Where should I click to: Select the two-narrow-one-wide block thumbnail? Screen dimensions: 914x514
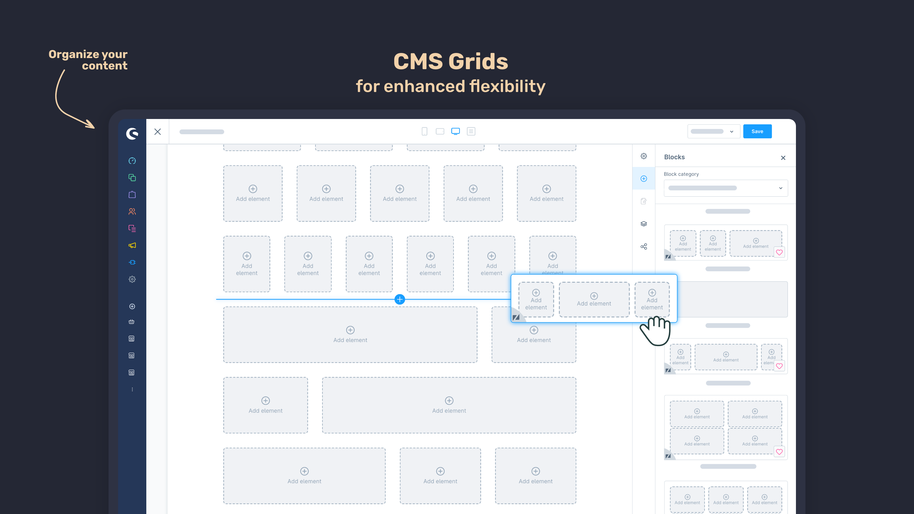click(x=725, y=243)
